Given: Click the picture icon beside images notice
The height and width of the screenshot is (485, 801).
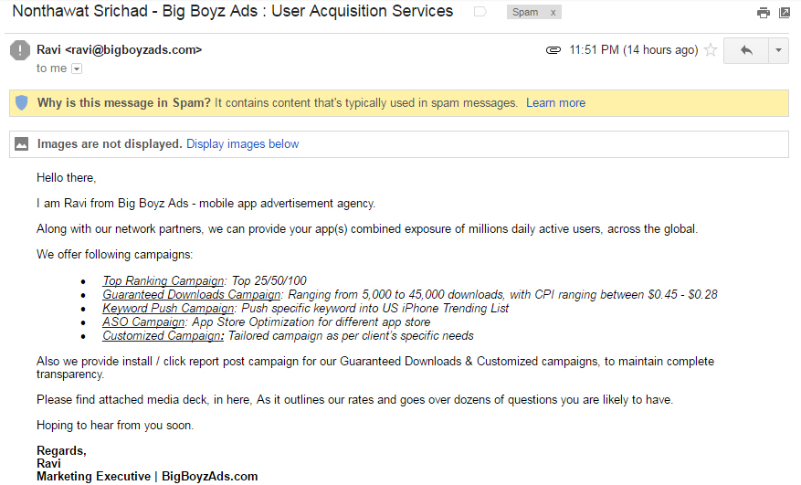Looking at the screenshot, I should (x=22, y=144).
